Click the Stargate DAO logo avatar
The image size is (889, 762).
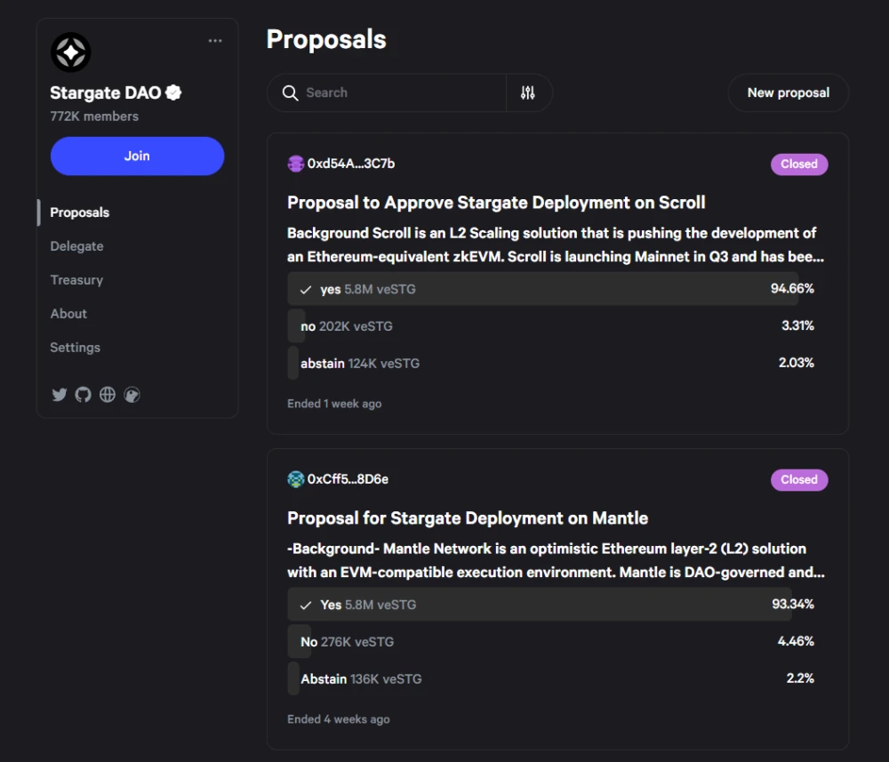(x=71, y=52)
